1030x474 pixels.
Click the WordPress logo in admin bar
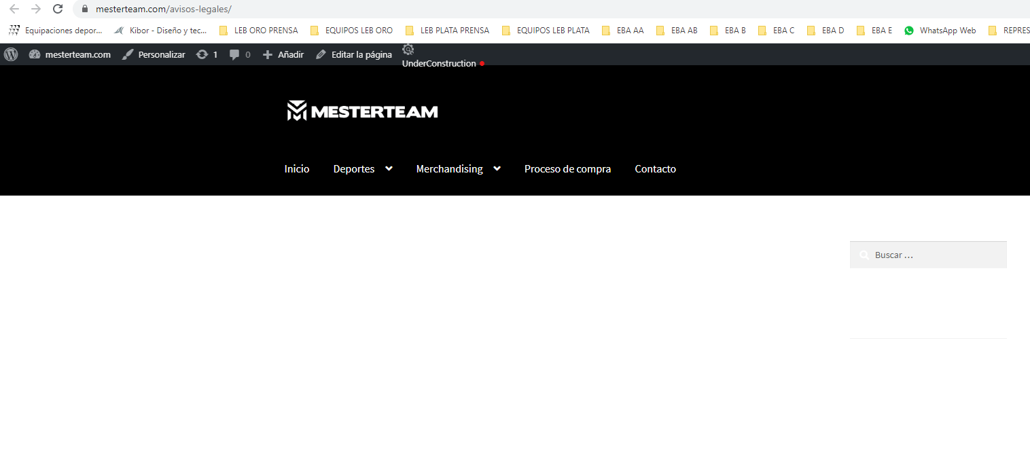11,54
